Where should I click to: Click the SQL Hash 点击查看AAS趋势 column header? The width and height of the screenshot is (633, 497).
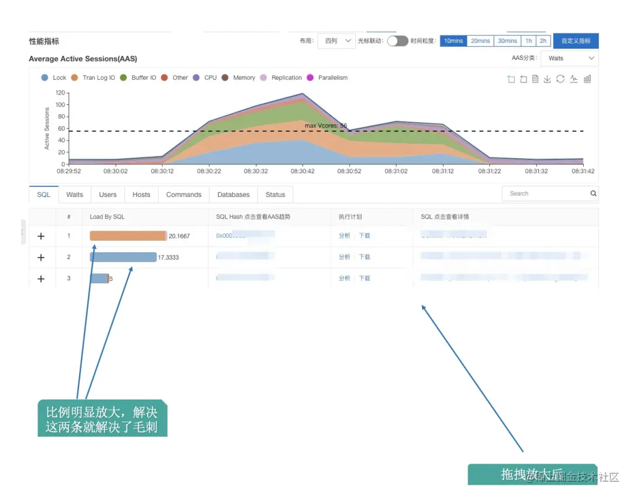click(x=253, y=217)
